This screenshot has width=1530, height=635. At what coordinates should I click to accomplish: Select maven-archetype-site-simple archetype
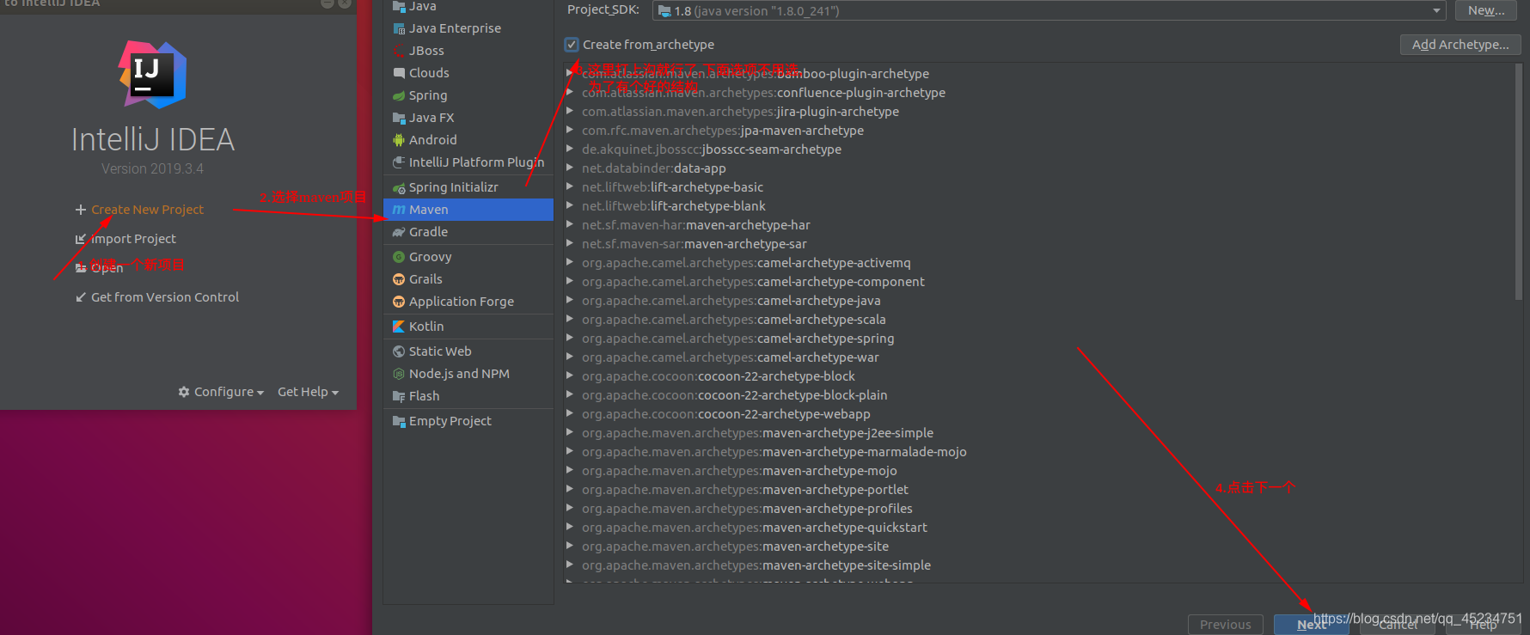(756, 565)
